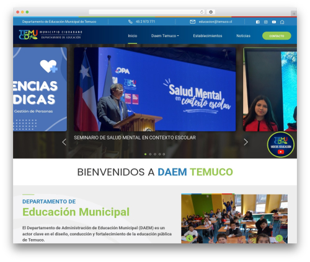
Task: Open a new browser tab with plus
Action: (x=294, y=14)
